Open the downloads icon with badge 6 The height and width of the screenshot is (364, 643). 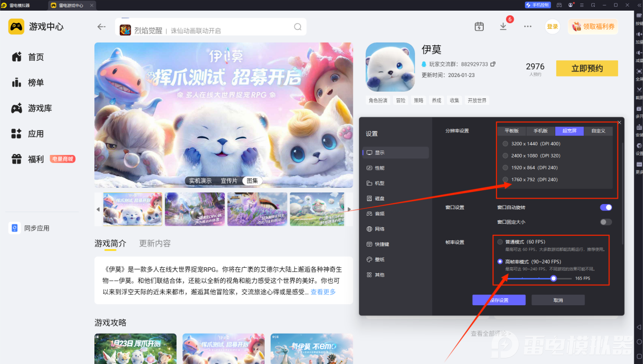tap(503, 26)
